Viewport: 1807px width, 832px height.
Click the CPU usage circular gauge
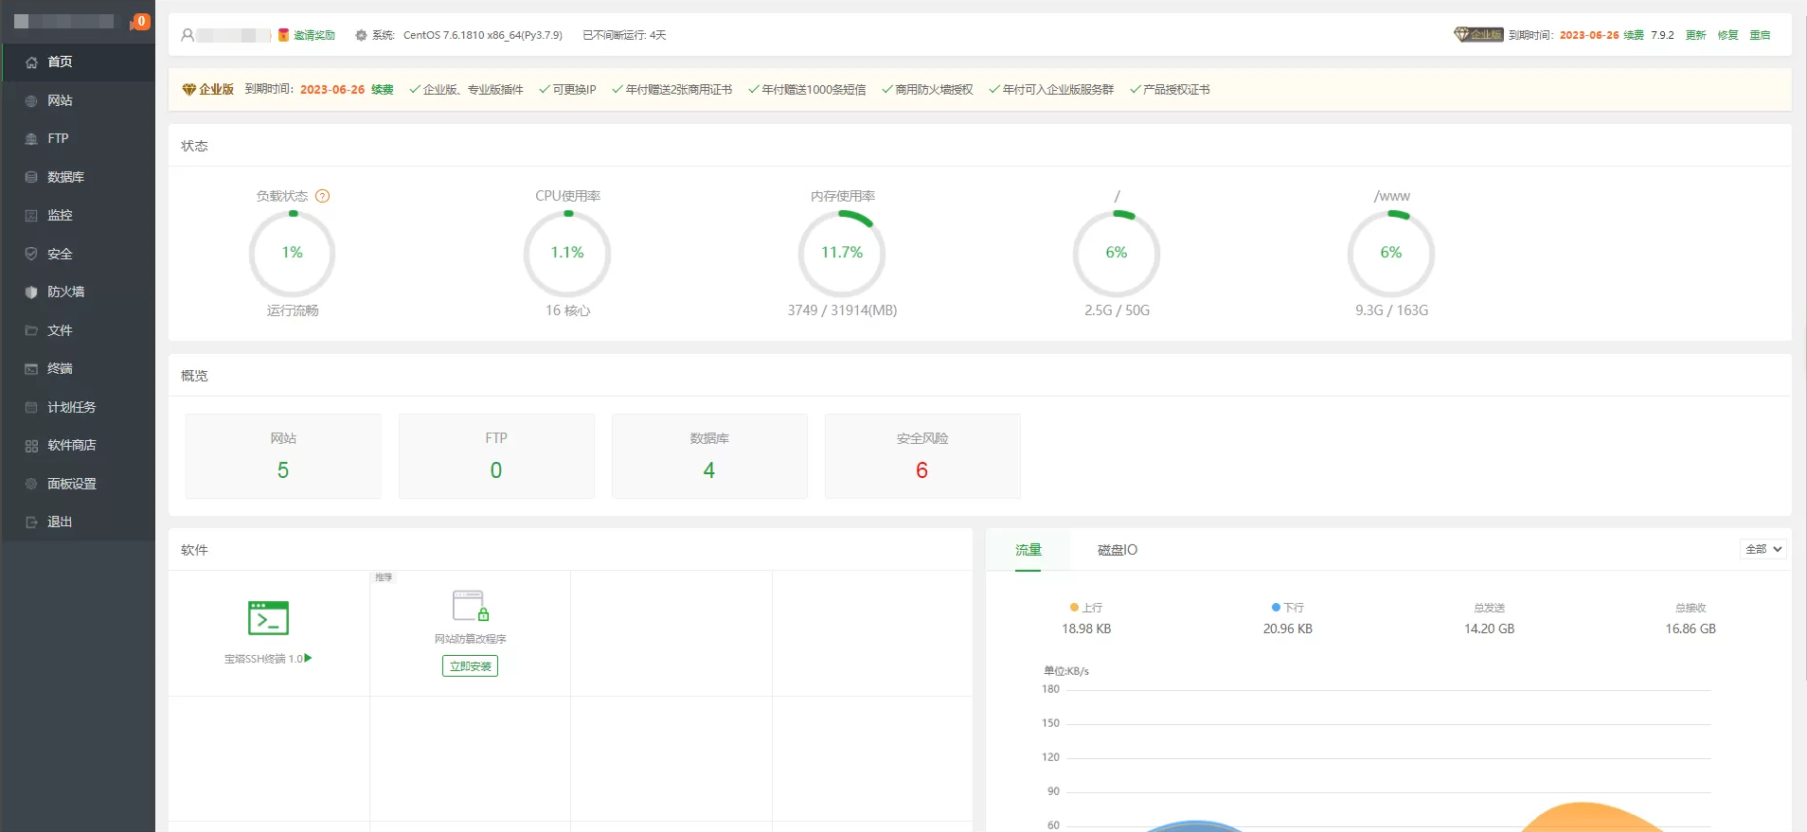pos(567,253)
